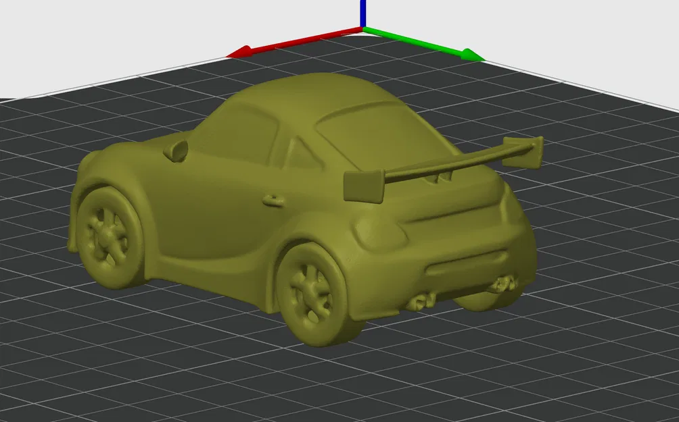Click the red X axis arrow

(x=294, y=43)
